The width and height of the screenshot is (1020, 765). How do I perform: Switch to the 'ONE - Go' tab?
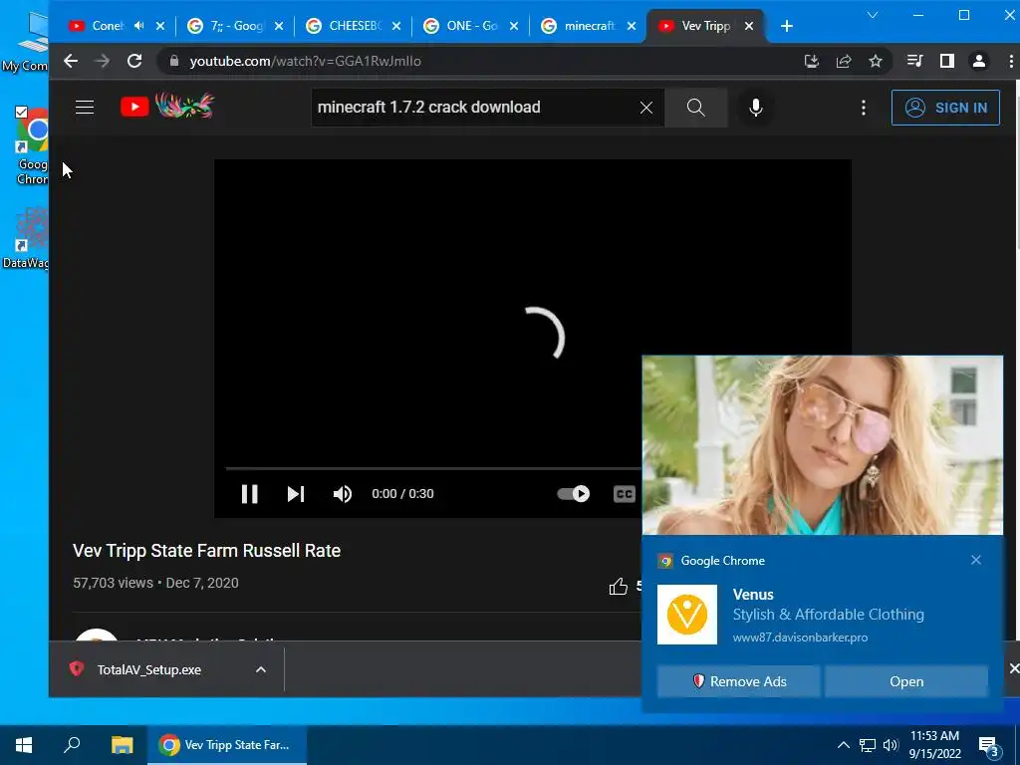click(470, 26)
